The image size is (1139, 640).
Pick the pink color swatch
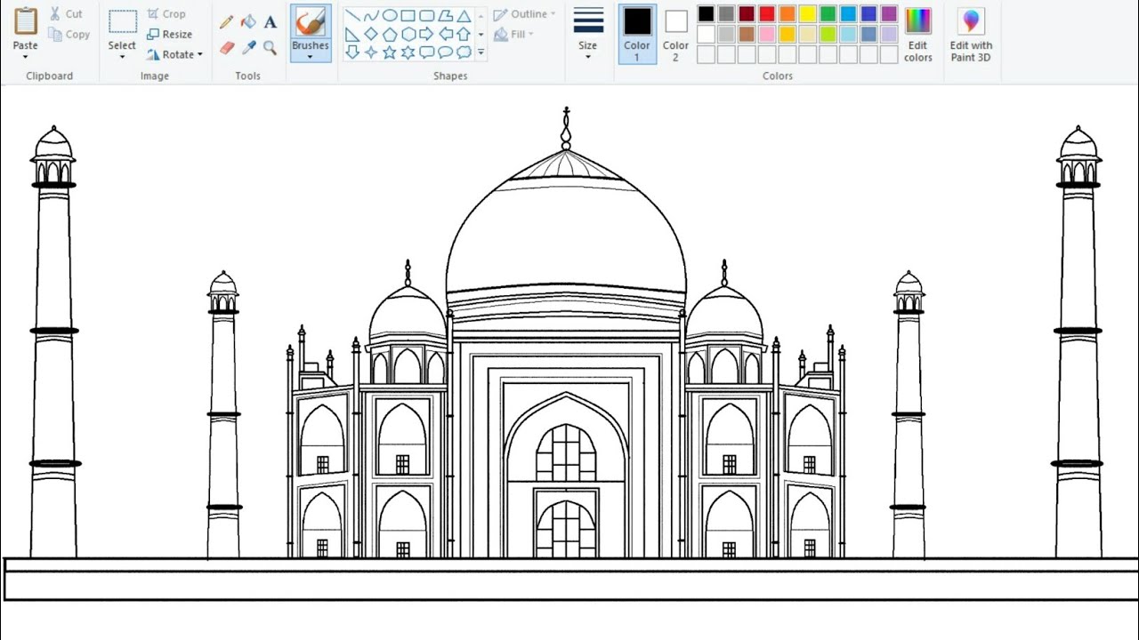coord(767,34)
